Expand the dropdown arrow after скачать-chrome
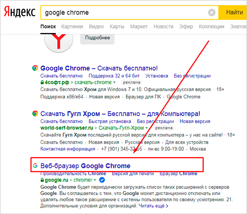Image resolution: width=247 pixels, height=214 pixels. pos(114,83)
